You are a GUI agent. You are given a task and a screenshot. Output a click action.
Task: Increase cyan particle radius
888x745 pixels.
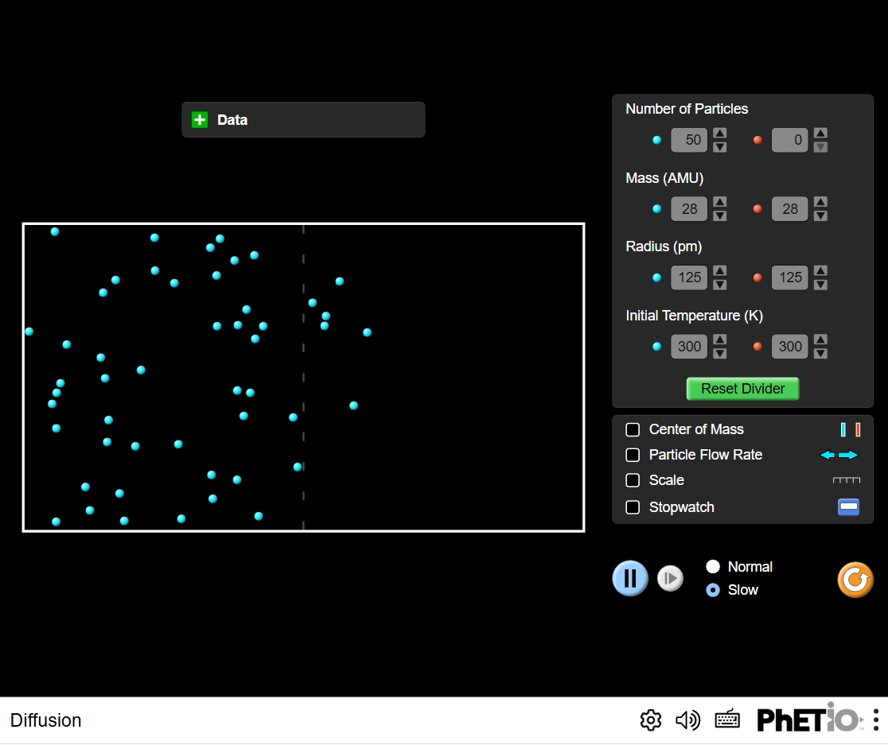click(x=720, y=271)
